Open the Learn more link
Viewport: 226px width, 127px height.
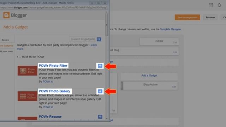93,45
